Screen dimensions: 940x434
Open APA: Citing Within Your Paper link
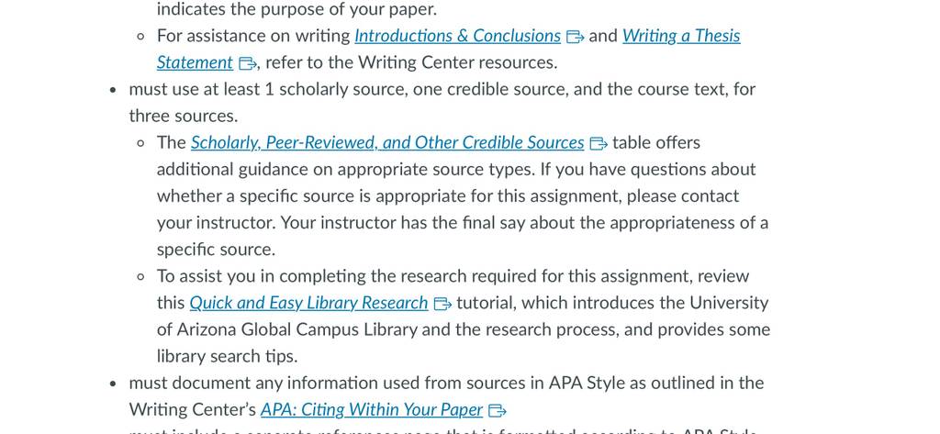(x=372, y=409)
